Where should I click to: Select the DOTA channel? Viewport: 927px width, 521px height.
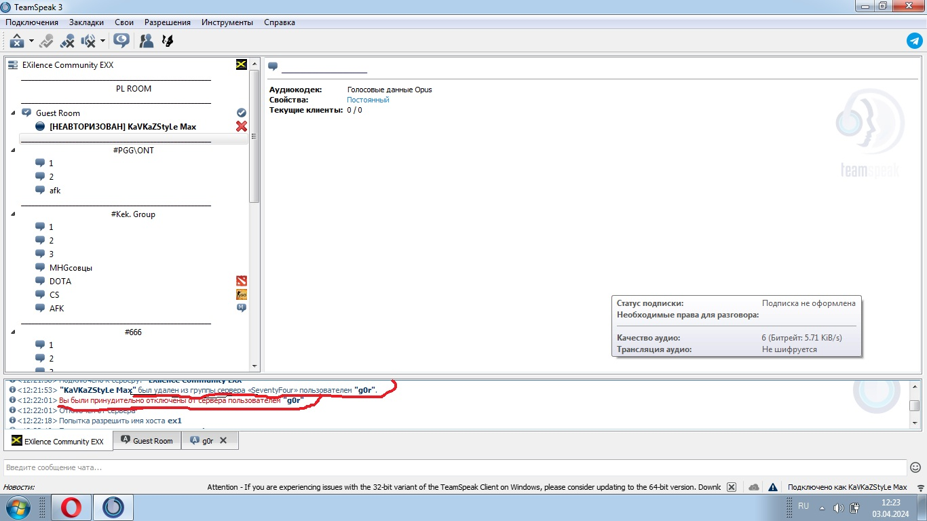click(x=60, y=282)
